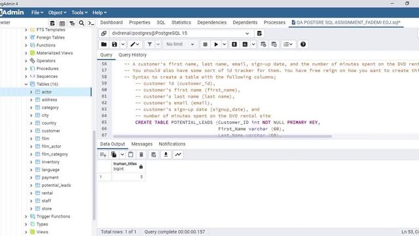Image resolution: width=419 pixels, height=236 pixels.
Task: Click the new query tool database icon
Action: pos(259,33)
